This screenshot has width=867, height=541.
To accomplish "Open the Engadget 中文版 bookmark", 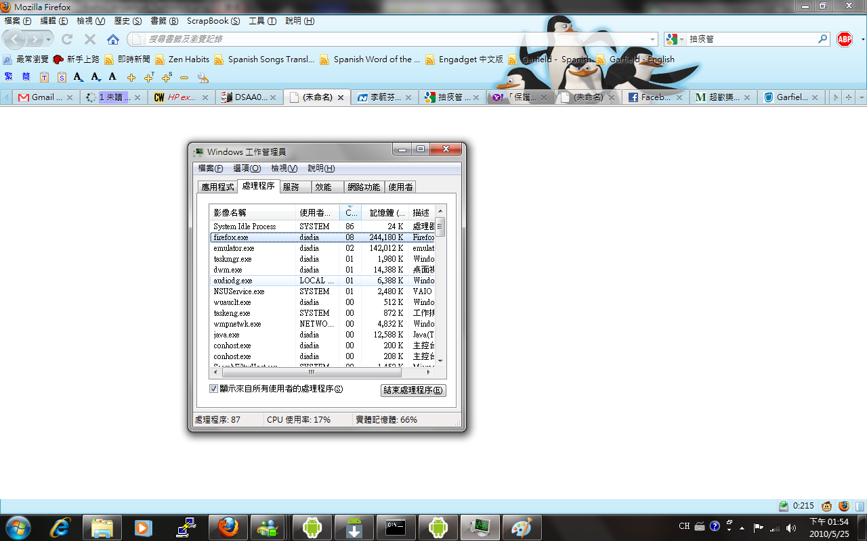I will point(464,60).
